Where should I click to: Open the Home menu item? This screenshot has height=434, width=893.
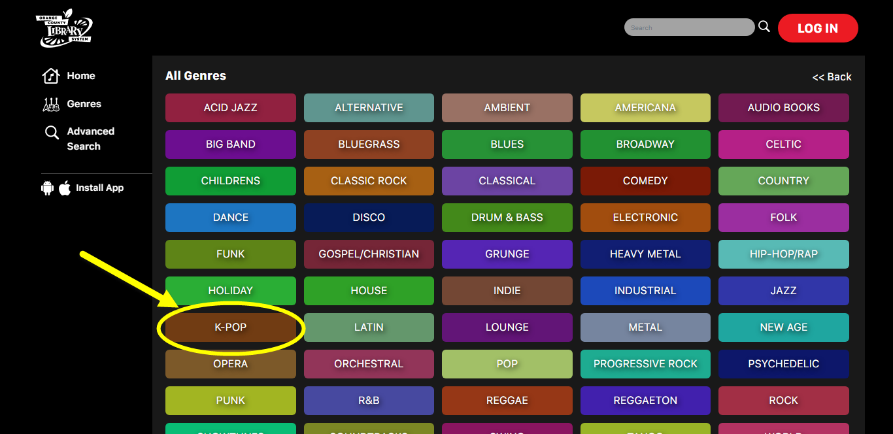click(x=81, y=76)
